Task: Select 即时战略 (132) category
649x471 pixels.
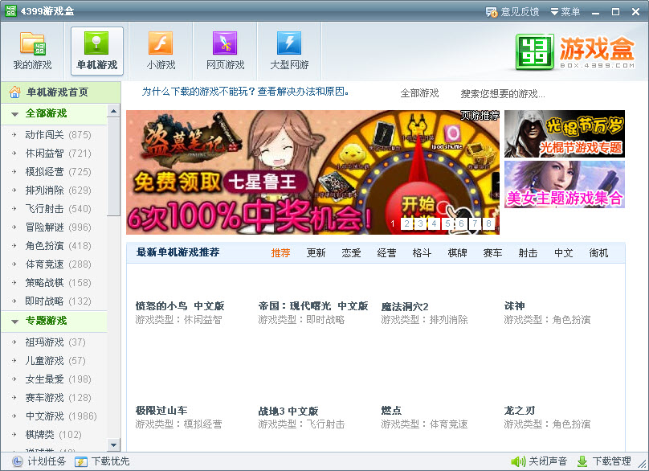Action: (58, 301)
